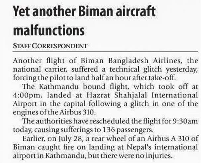Viewport: 202px width, 163px height.
Task: Click the headline "Yet another Biman aircraft malfunctions"
Action: coord(83,22)
